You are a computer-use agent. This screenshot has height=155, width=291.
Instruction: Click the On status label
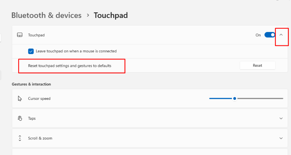click(258, 35)
